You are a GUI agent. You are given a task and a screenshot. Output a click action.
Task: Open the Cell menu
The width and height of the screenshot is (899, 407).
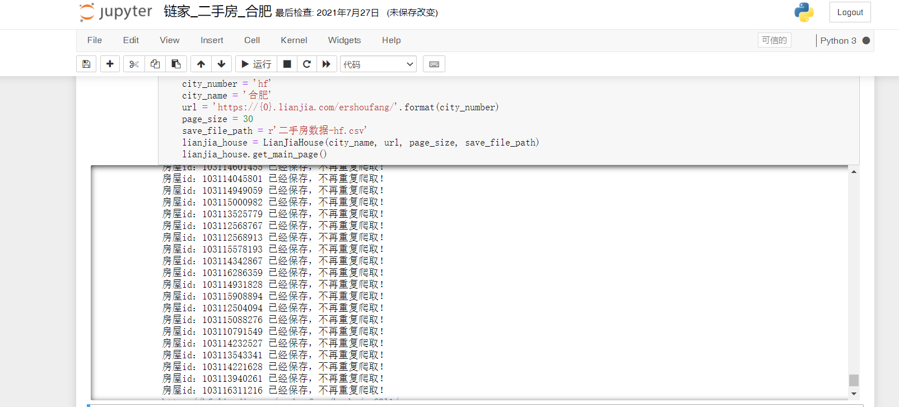point(252,40)
